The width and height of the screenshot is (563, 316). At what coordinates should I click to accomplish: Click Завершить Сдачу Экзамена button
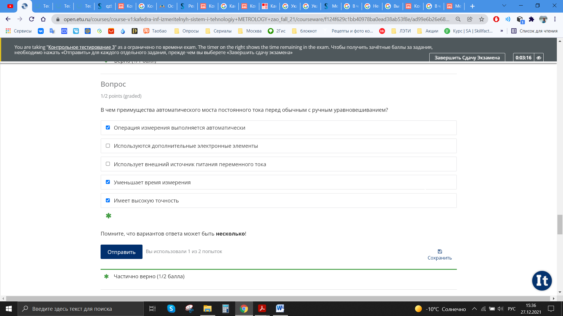(467, 58)
